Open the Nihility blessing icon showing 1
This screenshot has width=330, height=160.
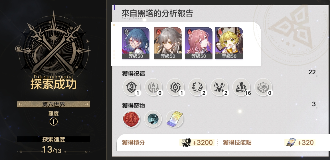[175, 87]
